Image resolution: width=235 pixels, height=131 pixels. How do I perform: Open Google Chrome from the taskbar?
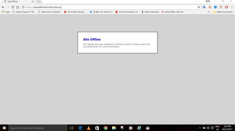click(105, 128)
